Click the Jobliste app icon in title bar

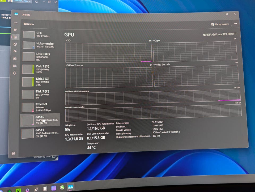16,14
